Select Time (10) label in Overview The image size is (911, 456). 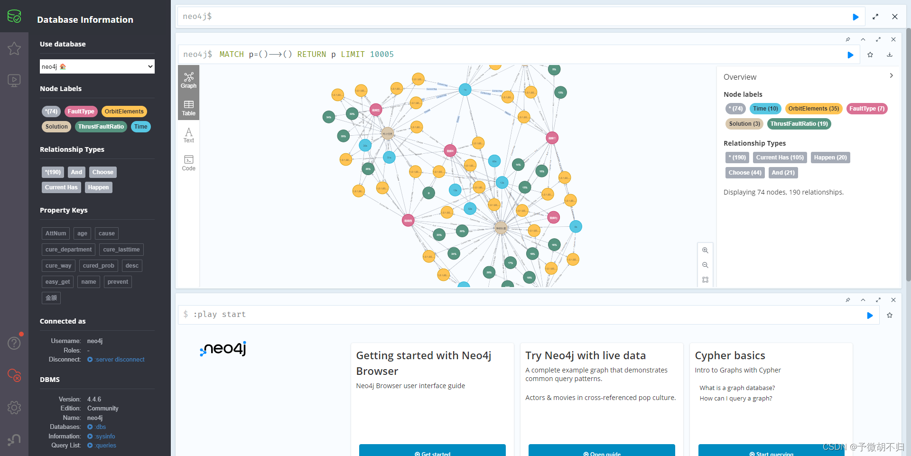point(765,109)
